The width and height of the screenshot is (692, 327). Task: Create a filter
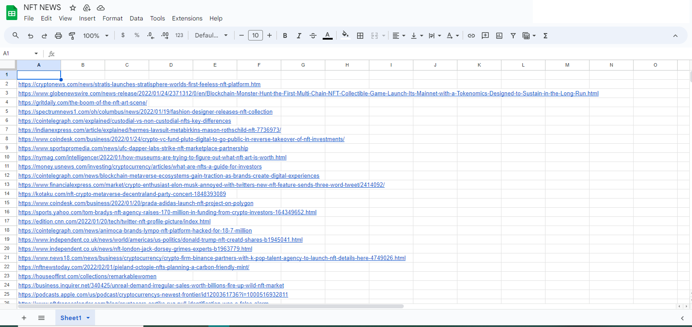513,36
